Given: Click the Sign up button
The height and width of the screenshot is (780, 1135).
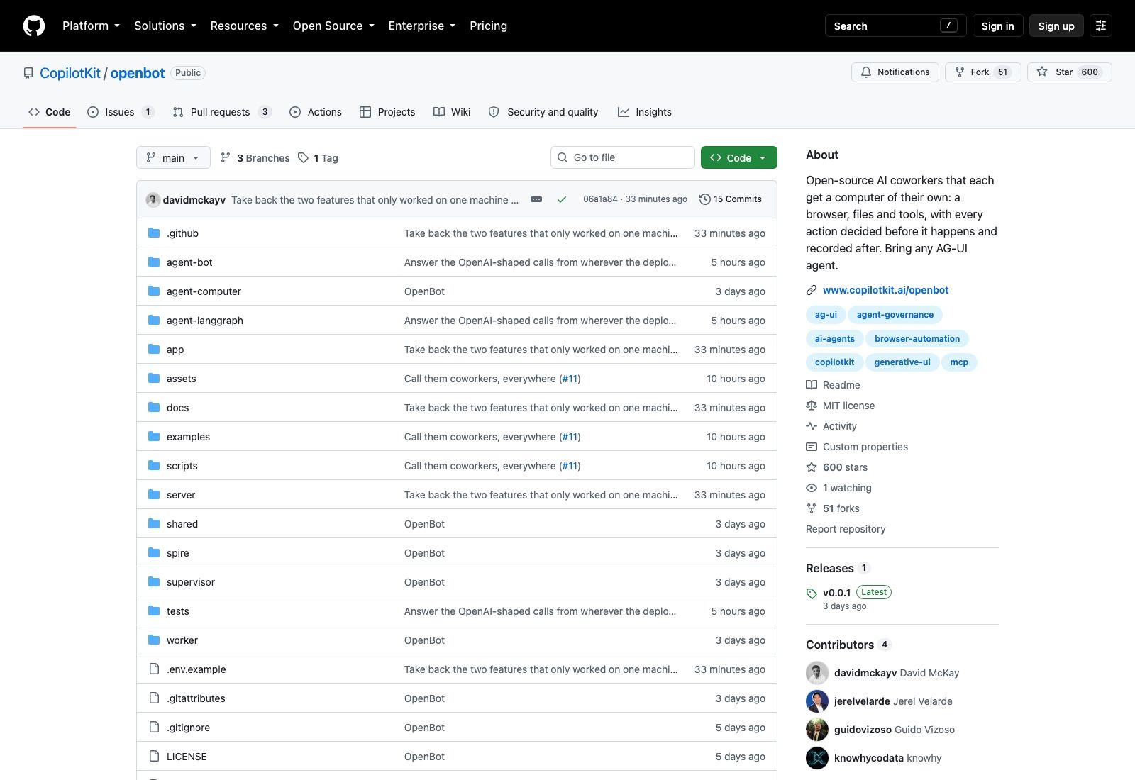Looking at the screenshot, I should click(1056, 26).
